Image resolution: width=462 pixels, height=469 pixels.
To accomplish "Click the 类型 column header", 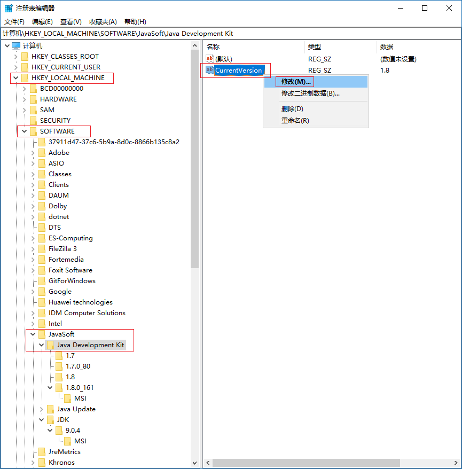I will coord(341,46).
